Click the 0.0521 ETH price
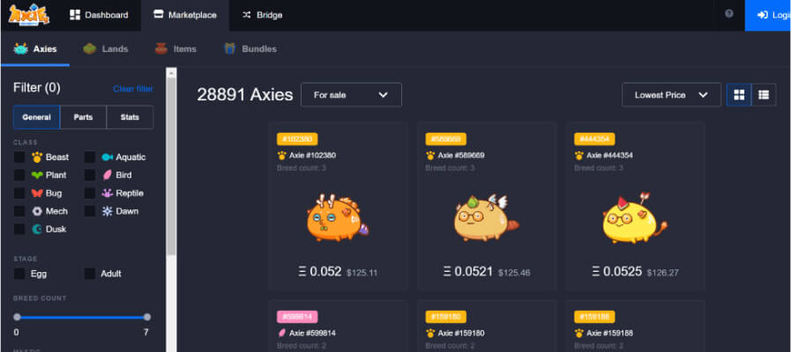This screenshot has height=352, width=791. [468, 272]
